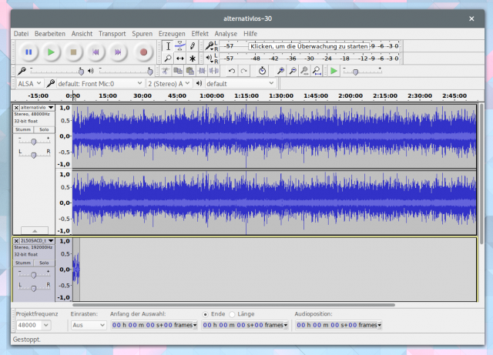The height and width of the screenshot is (355, 493).
Task: Mute the alternativlo track with Stumm
Action: point(23,129)
